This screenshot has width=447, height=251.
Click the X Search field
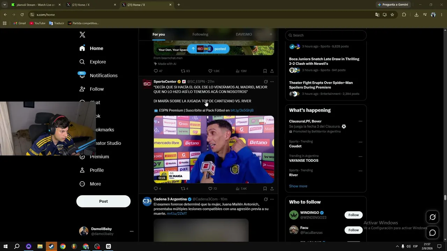point(326,35)
